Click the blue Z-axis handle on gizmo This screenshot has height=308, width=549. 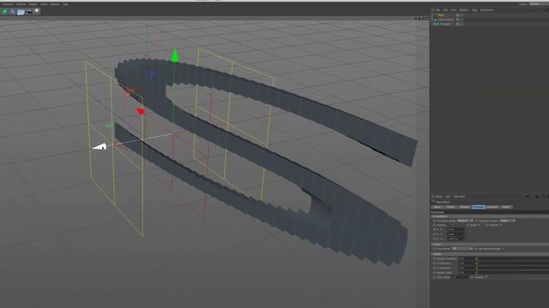pos(152,74)
